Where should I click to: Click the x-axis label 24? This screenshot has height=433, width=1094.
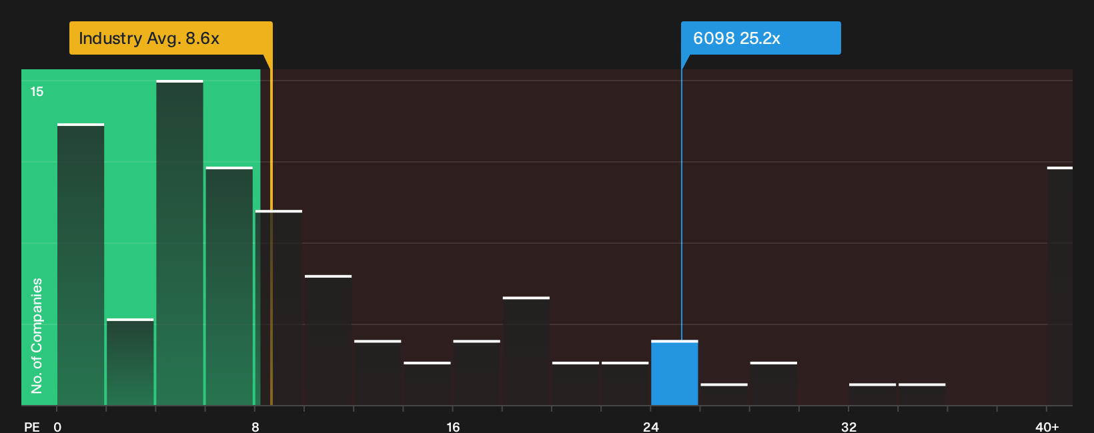(651, 426)
